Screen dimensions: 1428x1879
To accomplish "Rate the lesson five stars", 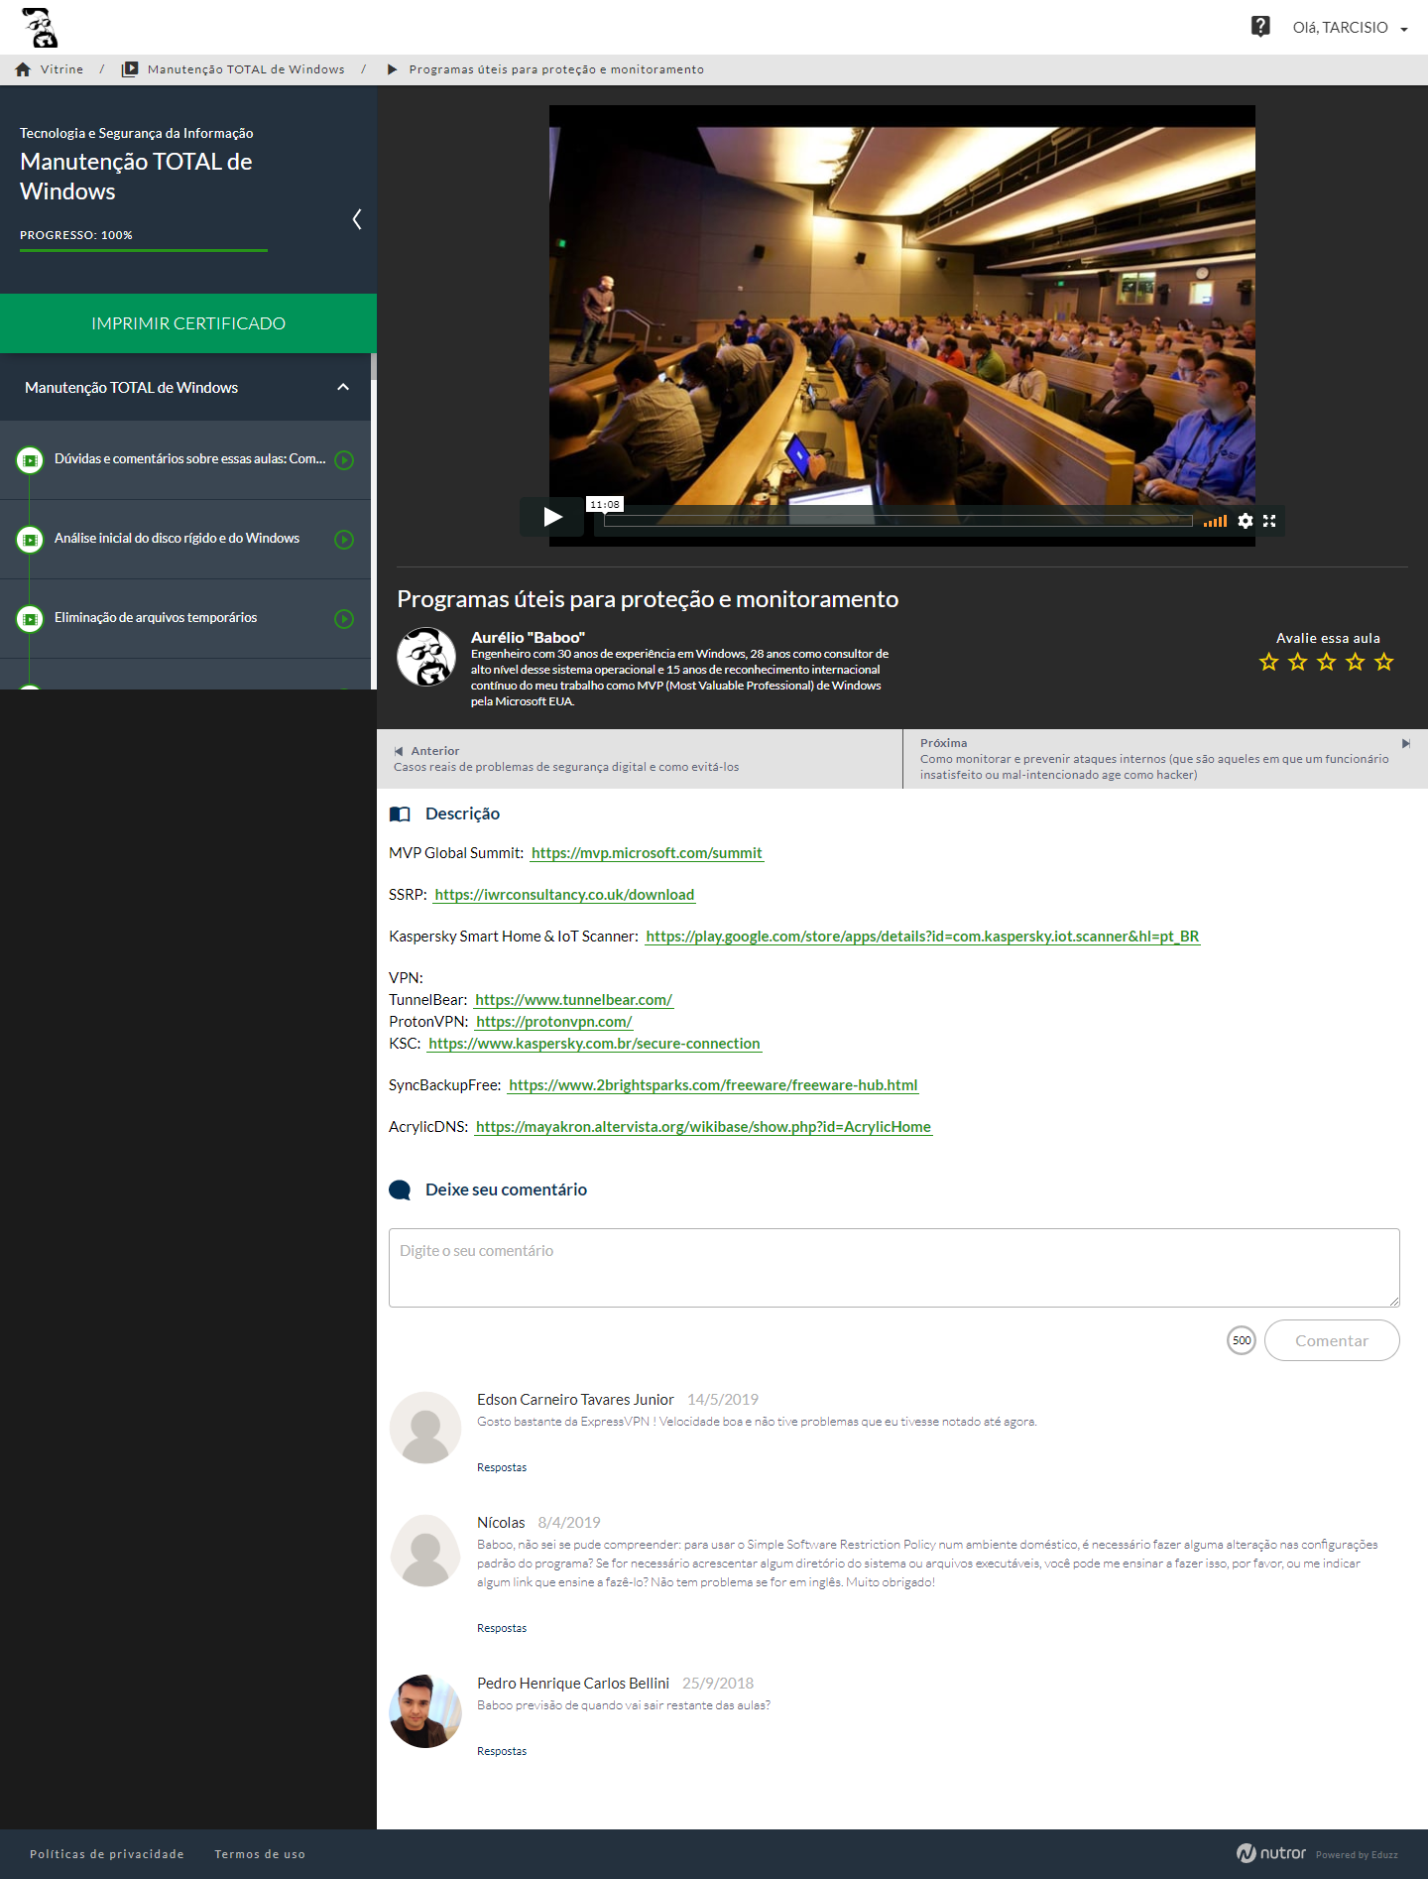I will tap(1384, 662).
